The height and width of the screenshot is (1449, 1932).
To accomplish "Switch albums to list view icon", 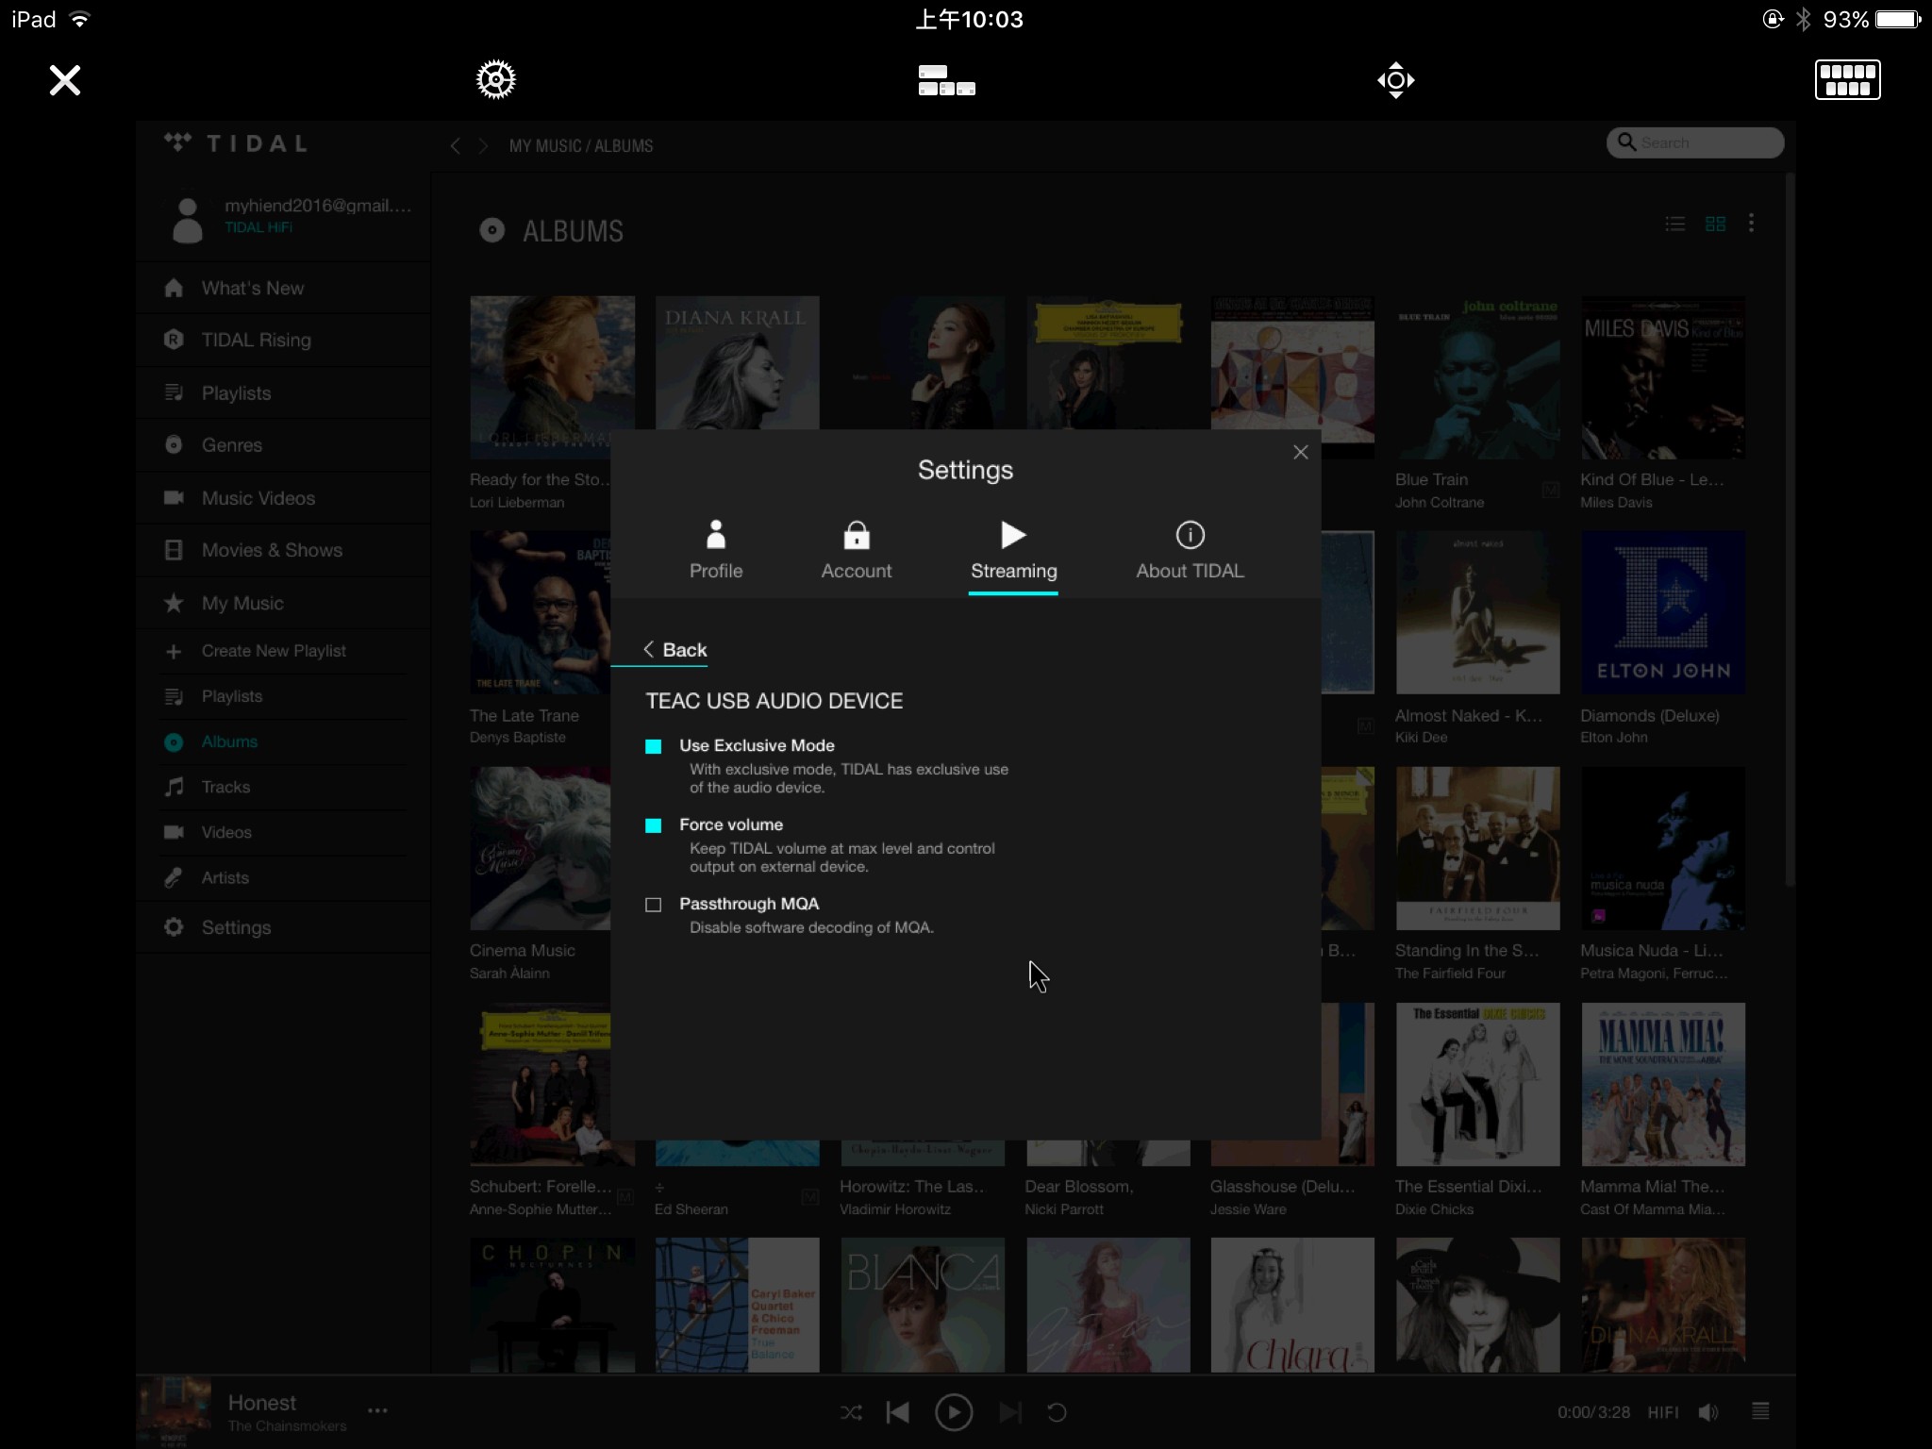I will tap(1674, 224).
